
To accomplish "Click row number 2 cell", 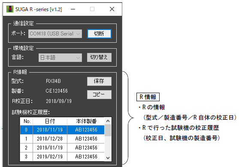I will tap(26, 148).
